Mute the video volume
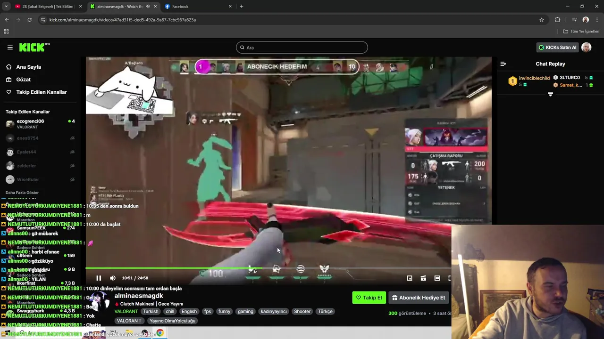Viewport: 604px width, 339px height. click(x=112, y=278)
